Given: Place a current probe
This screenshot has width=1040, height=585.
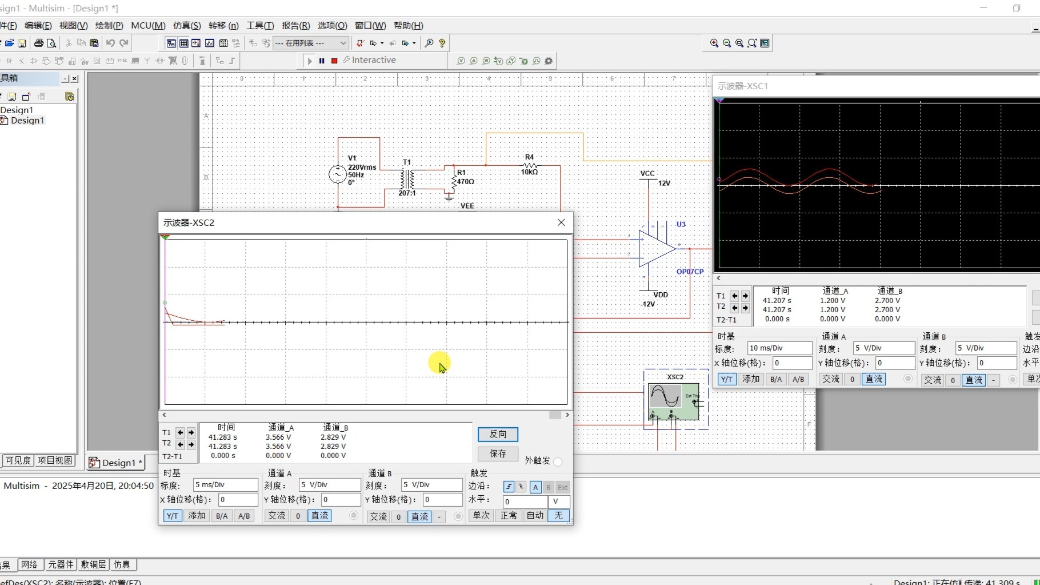Looking at the screenshot, I should tap(474, 61).
